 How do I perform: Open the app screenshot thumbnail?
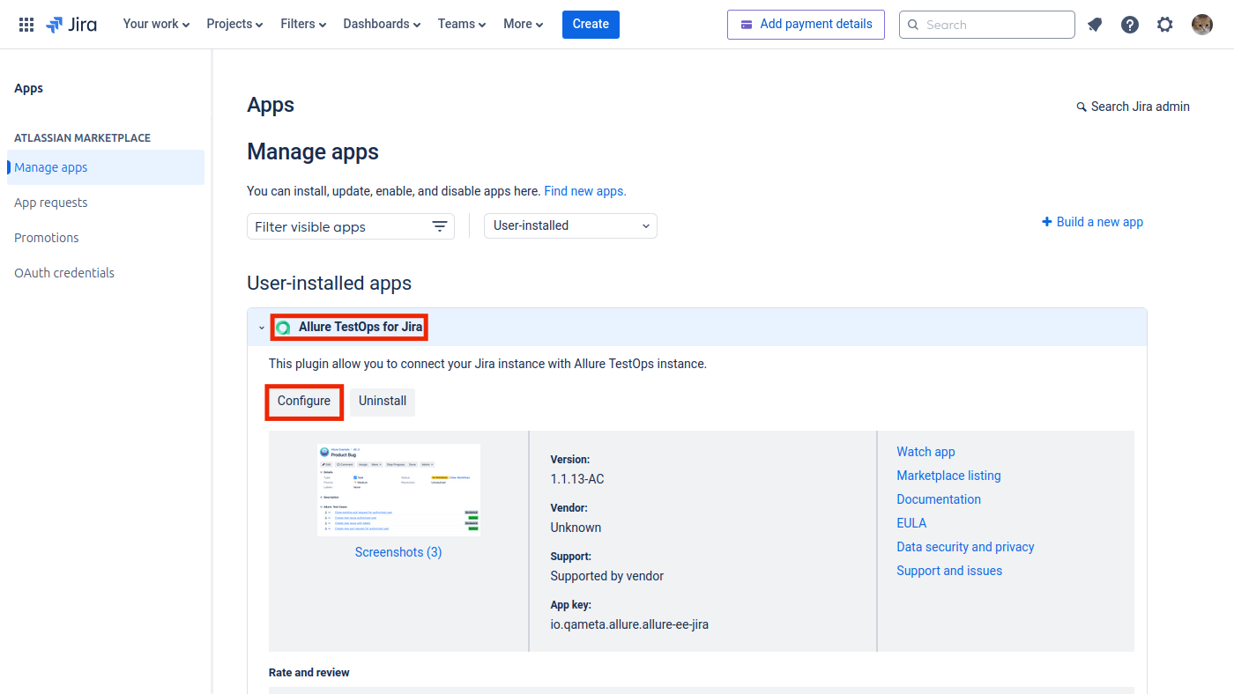[x=398, y=490]
